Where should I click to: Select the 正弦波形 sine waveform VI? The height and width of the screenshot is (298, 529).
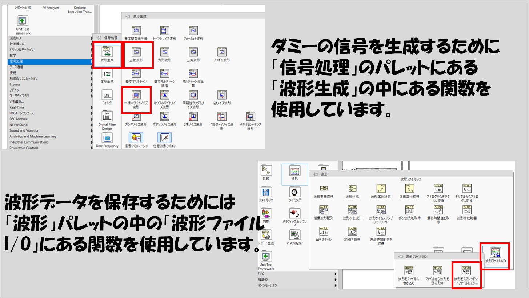pos(136,52)
